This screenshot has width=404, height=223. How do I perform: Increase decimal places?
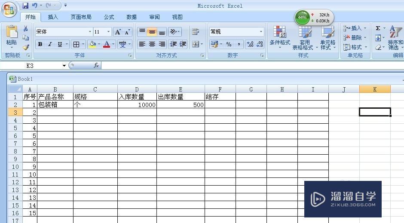point(250,44)
